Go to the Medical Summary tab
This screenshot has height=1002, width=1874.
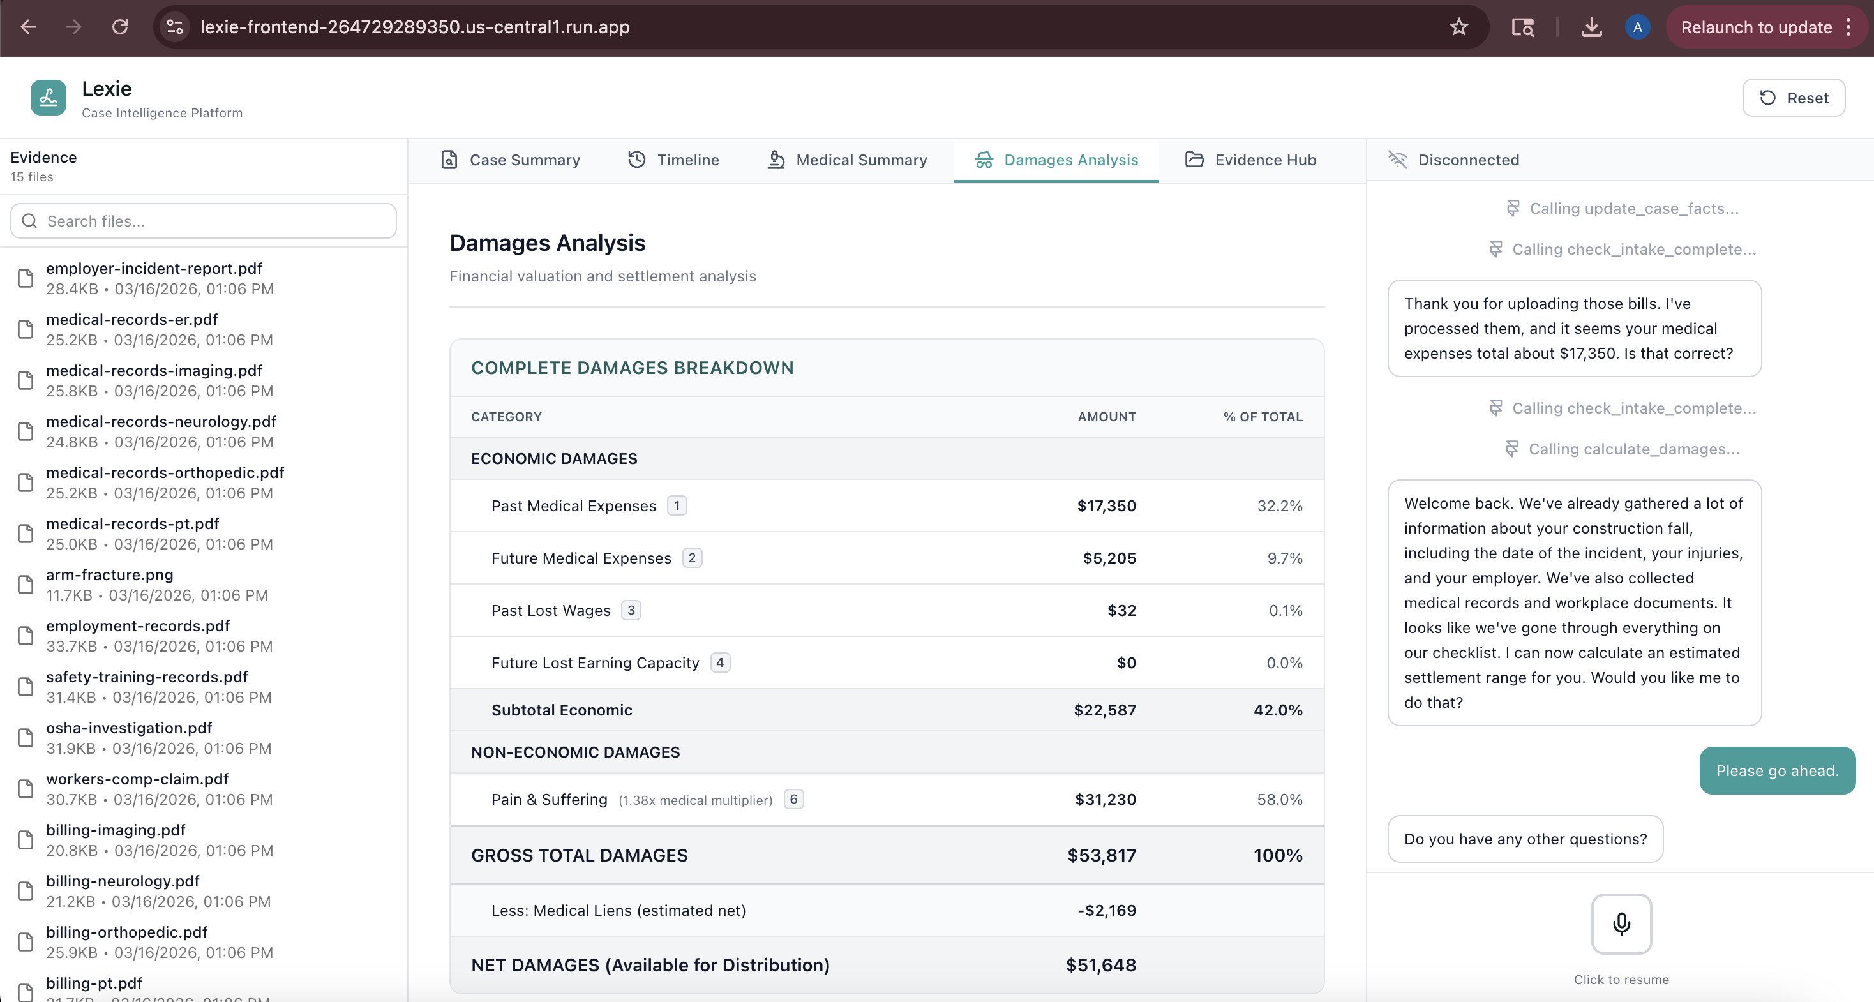848,160
